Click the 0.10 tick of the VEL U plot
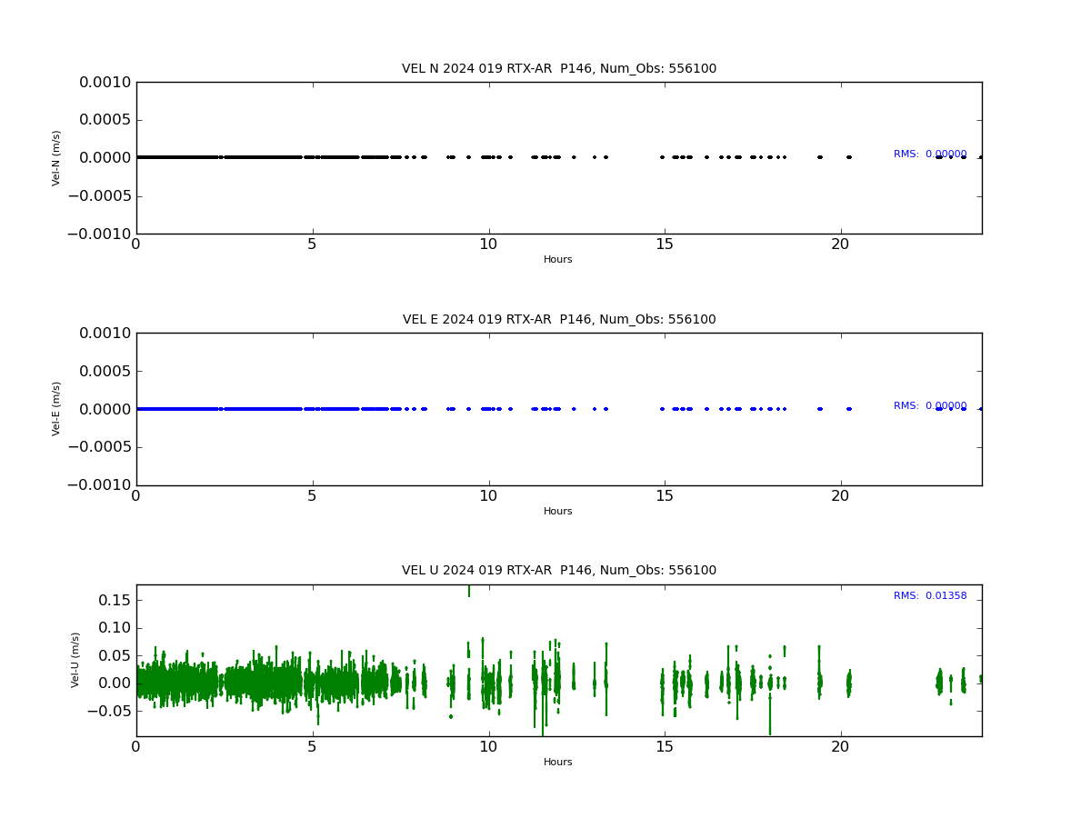This screenshot has width=1091, height=818. pos(114,628)
